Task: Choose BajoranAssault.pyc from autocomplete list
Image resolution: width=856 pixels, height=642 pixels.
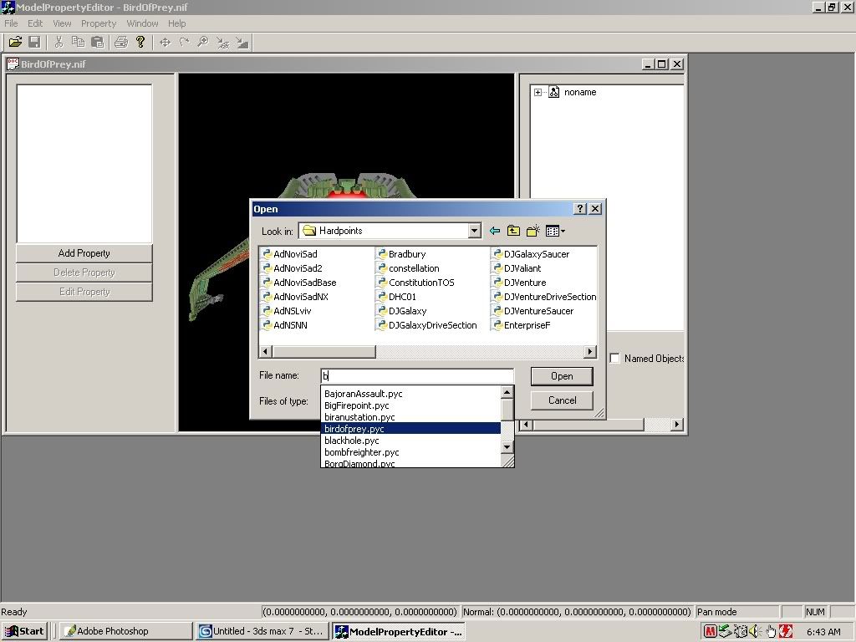Action: point(410,394)
